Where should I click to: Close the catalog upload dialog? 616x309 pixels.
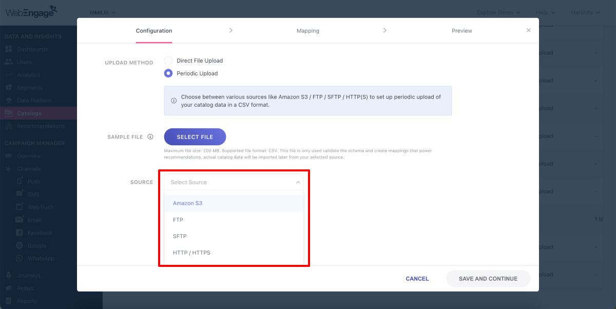529,30
